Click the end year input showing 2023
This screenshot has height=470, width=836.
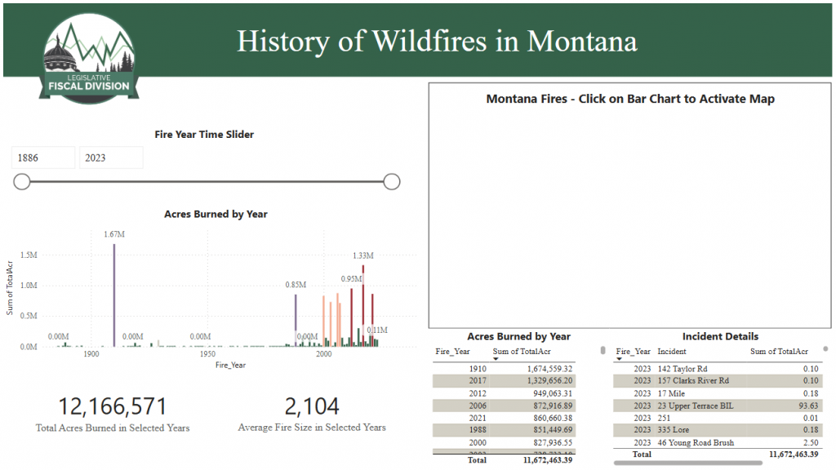click(110, 157)
